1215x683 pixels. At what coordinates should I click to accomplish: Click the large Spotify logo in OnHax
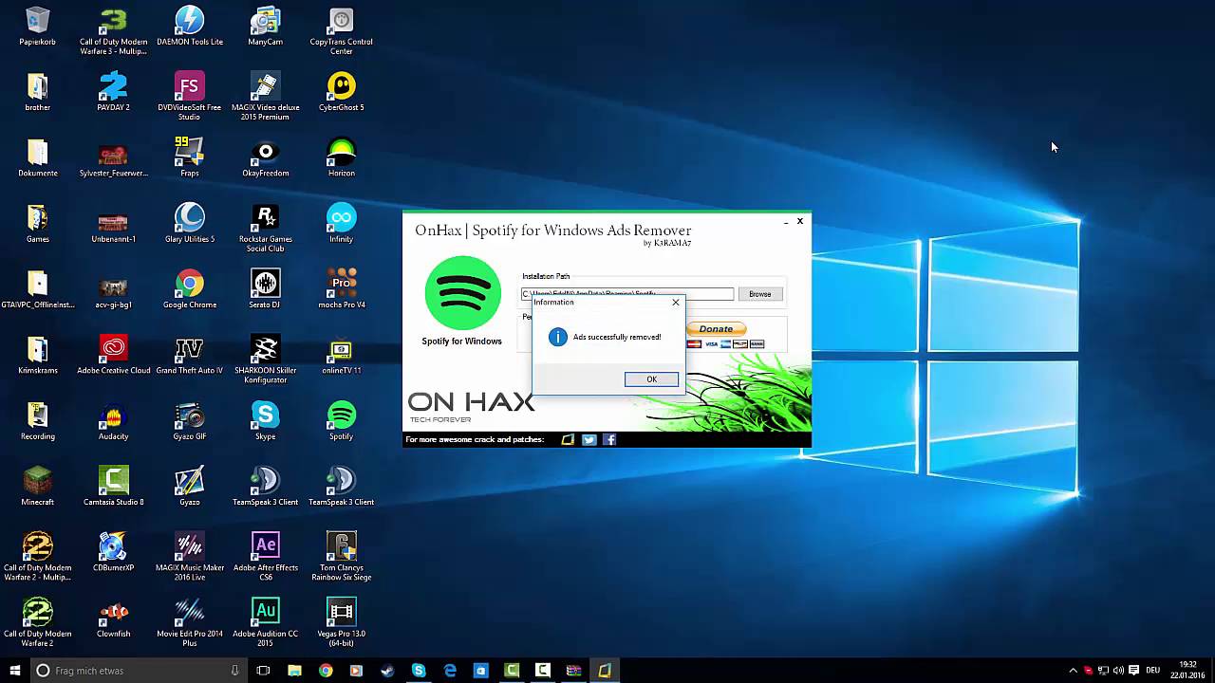462,293
